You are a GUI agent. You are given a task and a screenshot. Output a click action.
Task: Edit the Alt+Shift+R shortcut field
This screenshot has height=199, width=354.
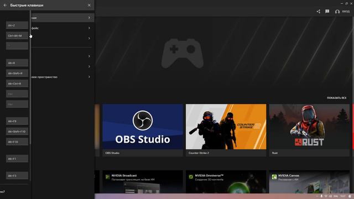pyautogui.click(x=17, y=74)
